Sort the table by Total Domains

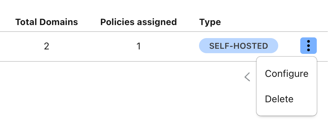[x=46, y=22]
